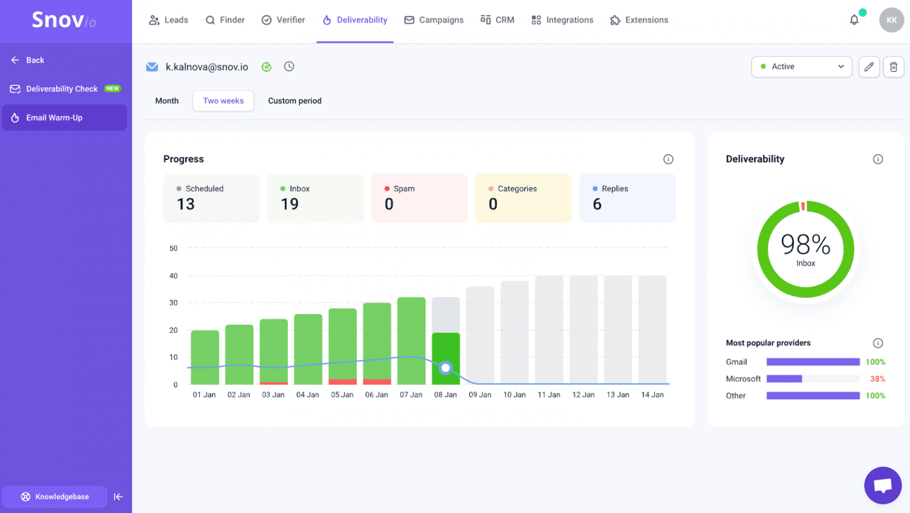Select the Month period
Screen dimensions: 910x513
166,101
